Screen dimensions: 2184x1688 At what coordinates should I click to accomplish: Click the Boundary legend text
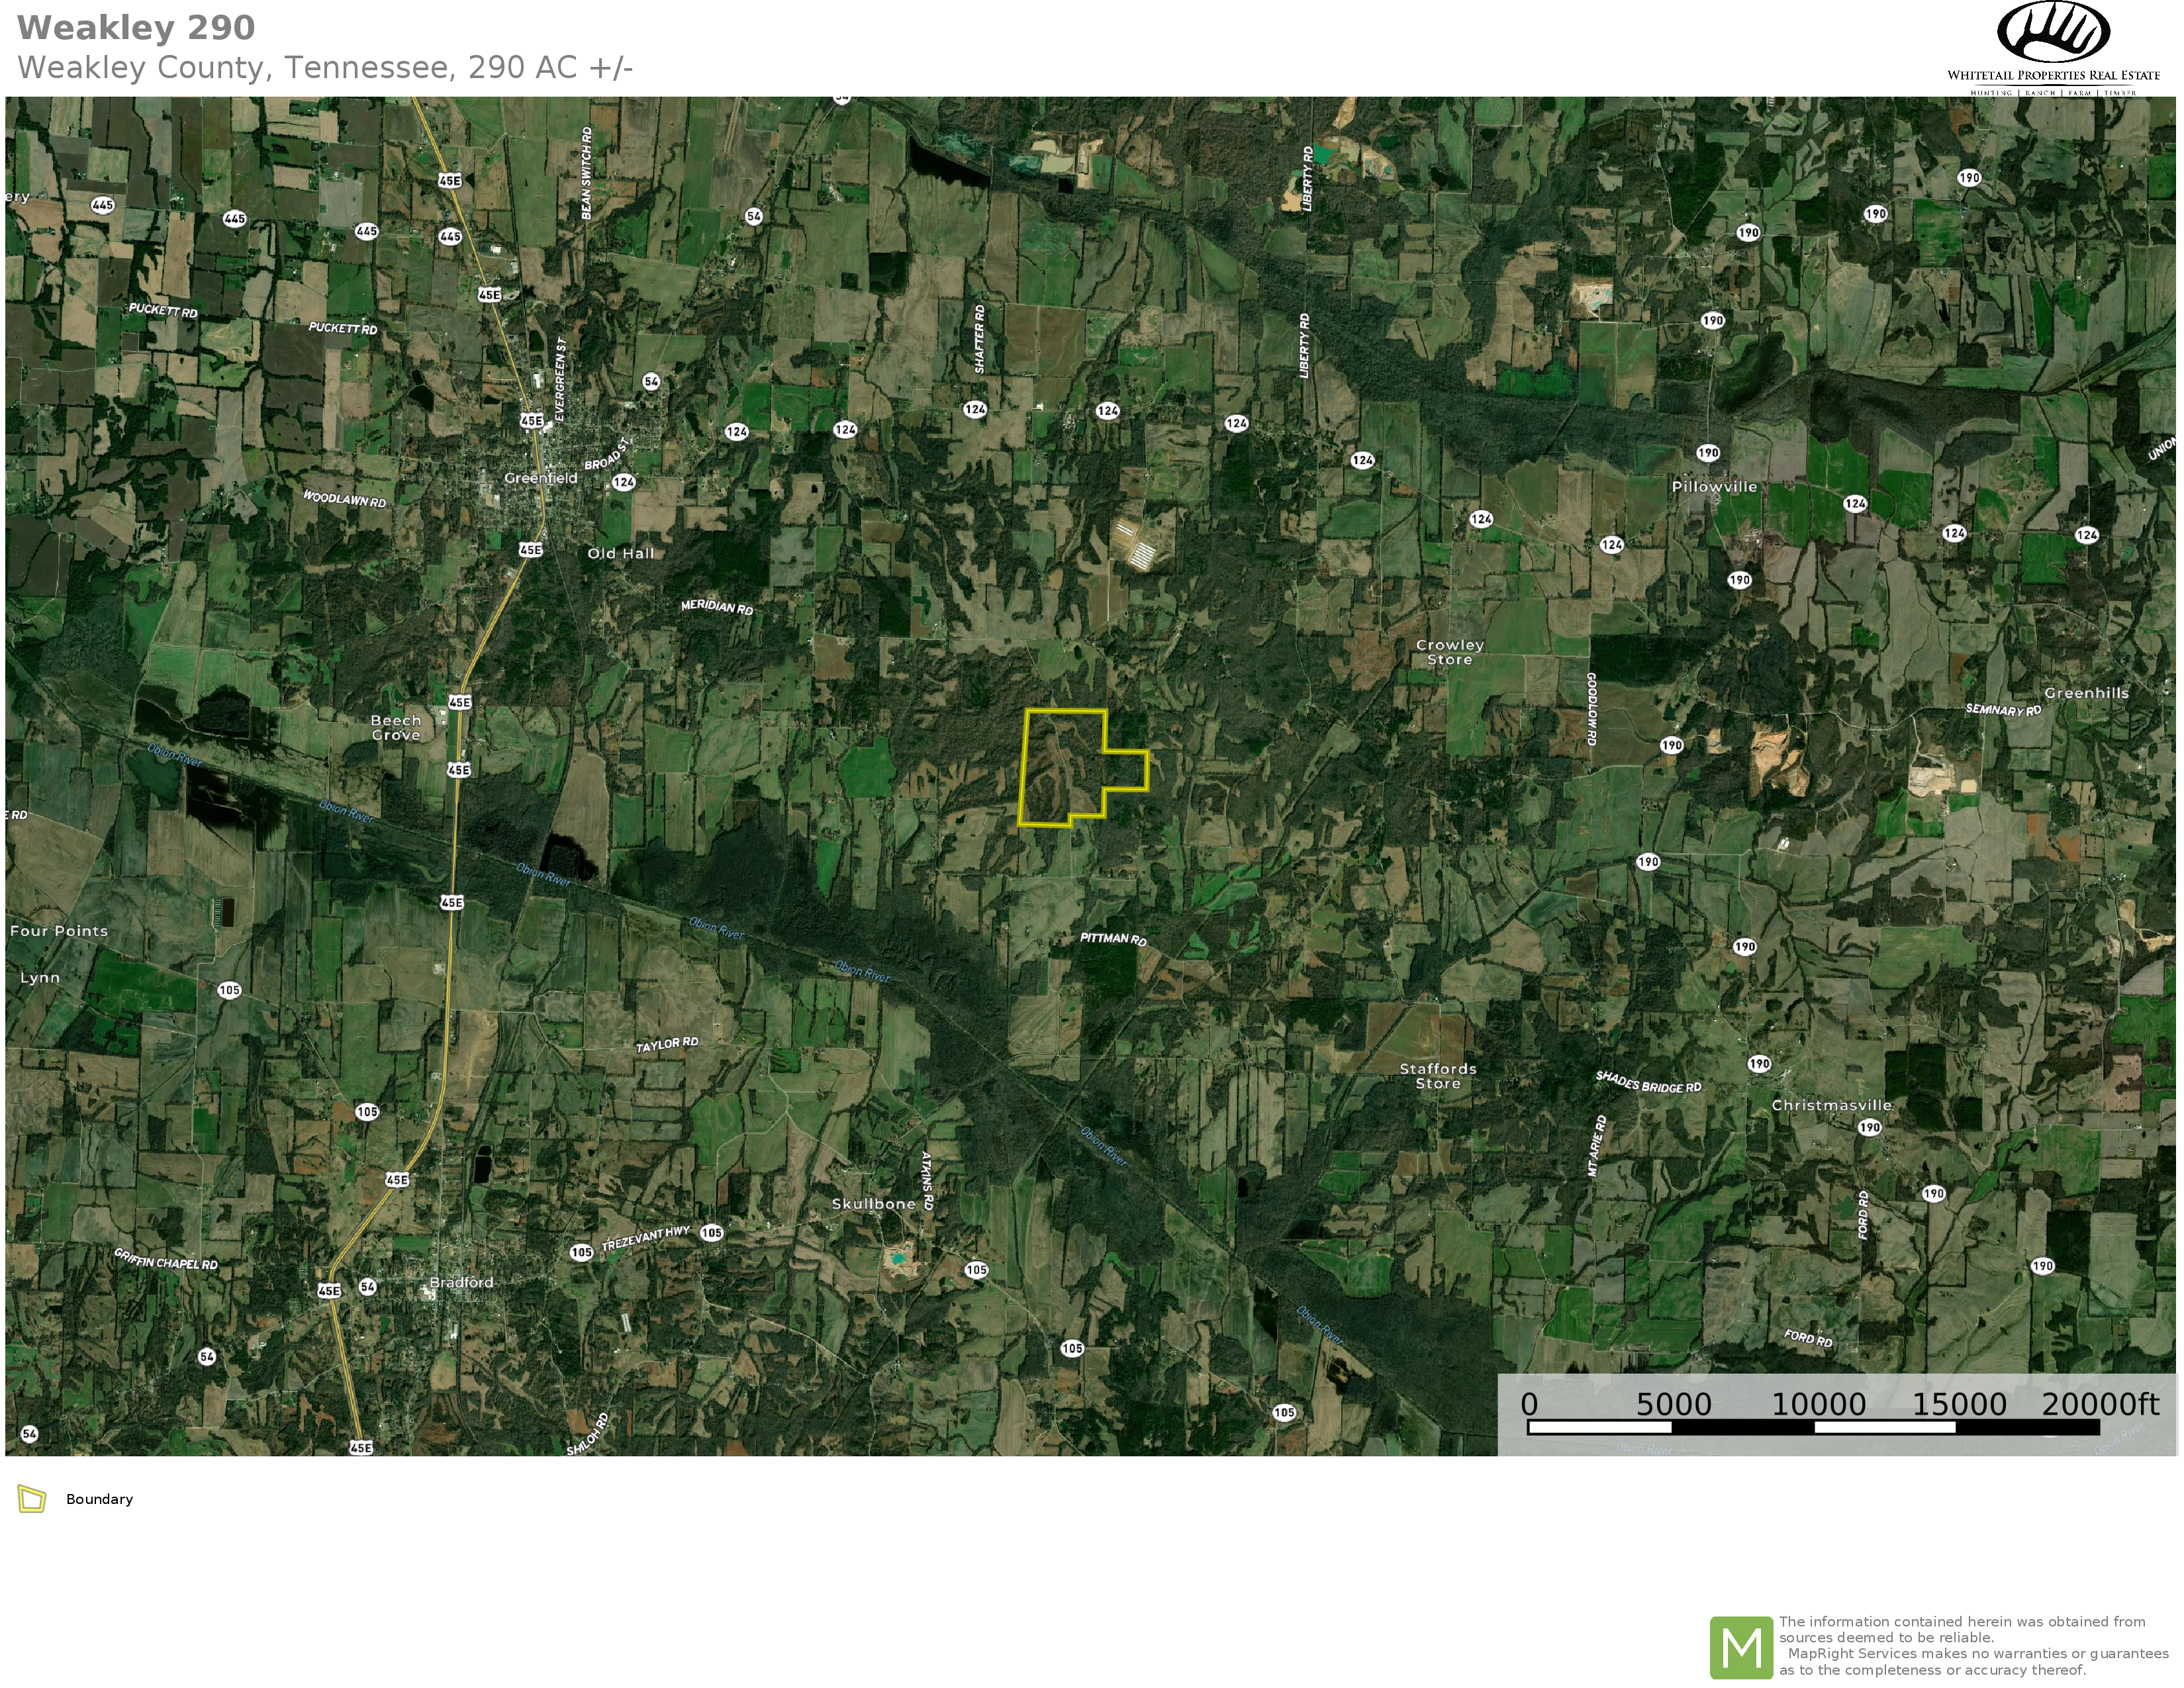point(99,1499)
